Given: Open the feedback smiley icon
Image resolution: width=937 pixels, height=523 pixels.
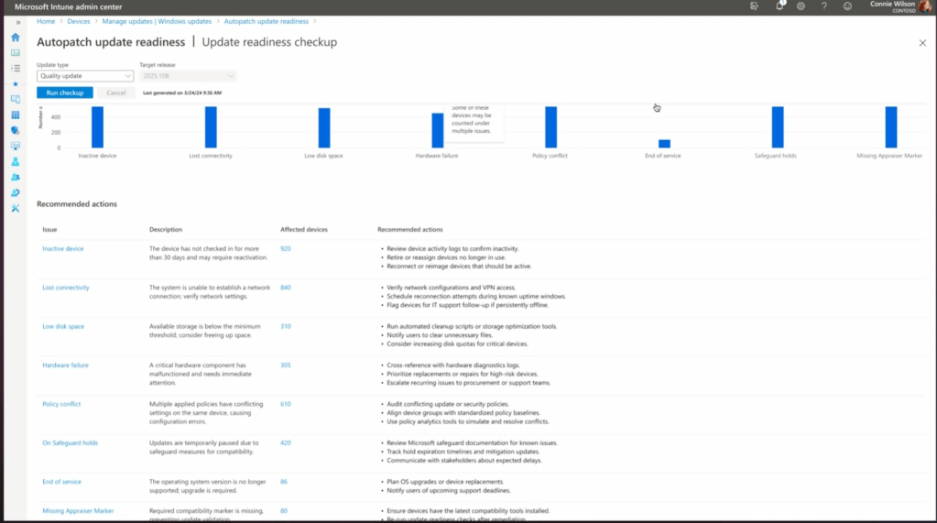Looking at the screenshot, I should pos(847,6).
